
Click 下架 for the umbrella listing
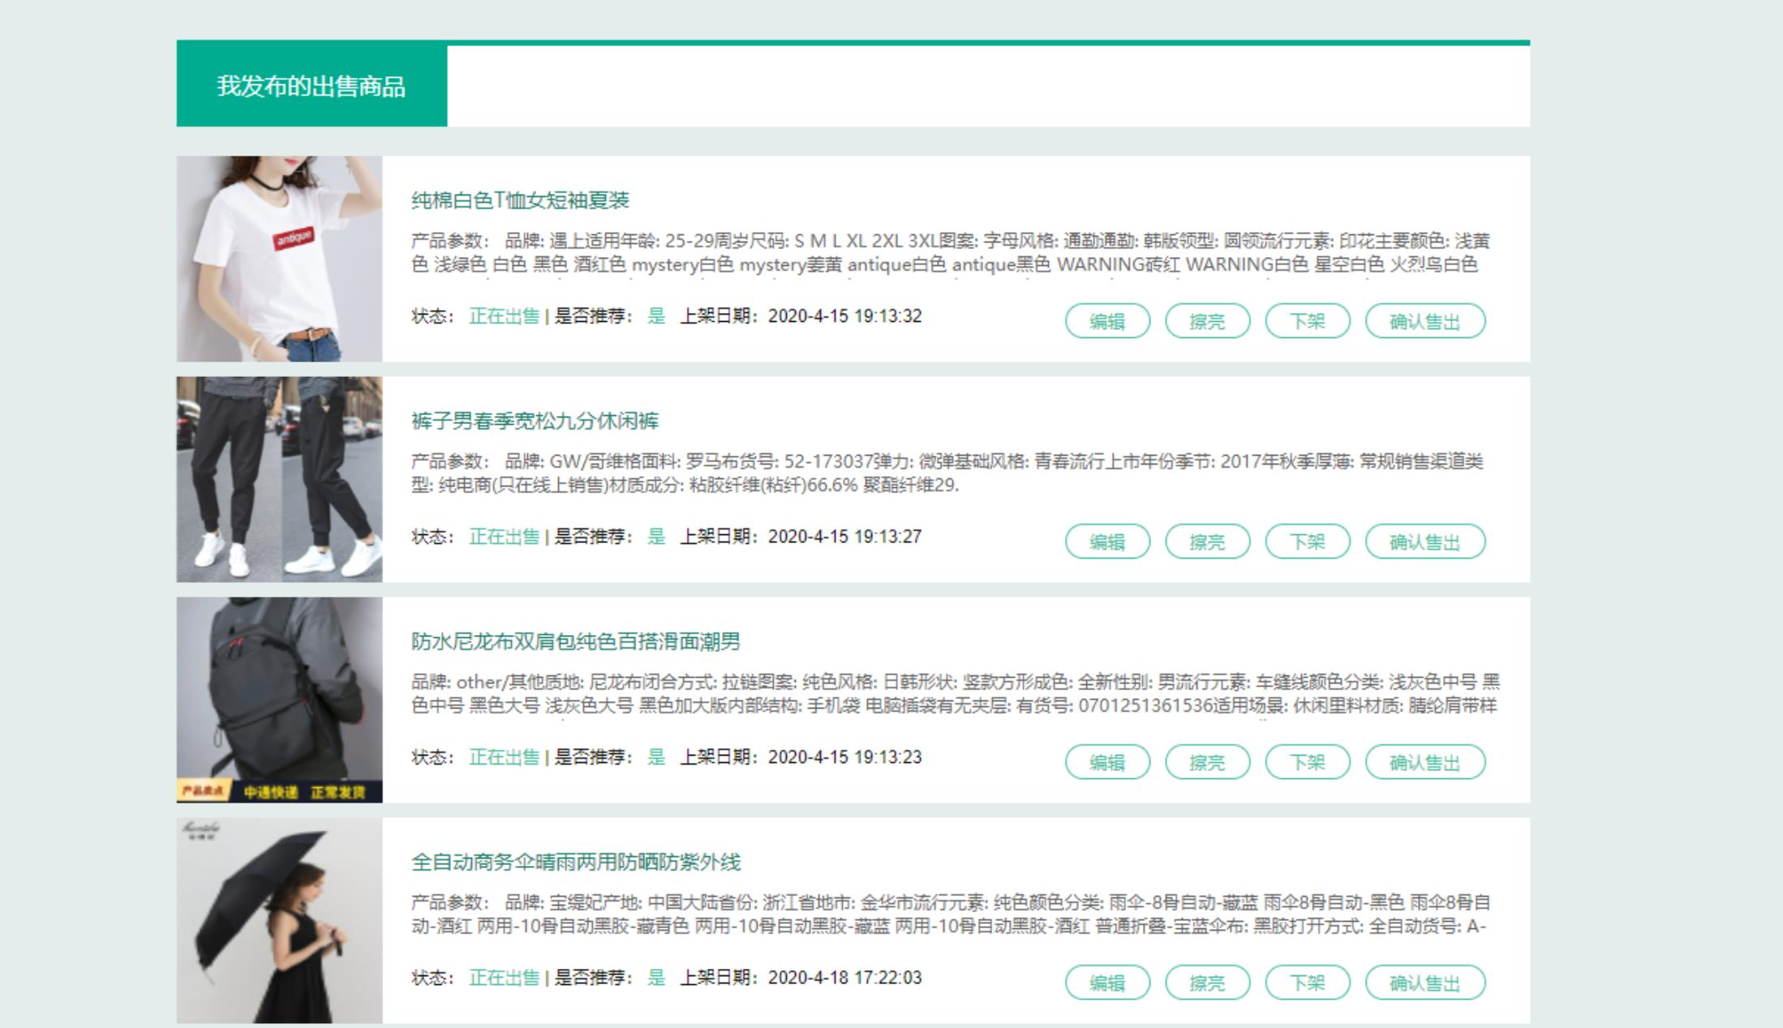click(x=1307, y=983)
